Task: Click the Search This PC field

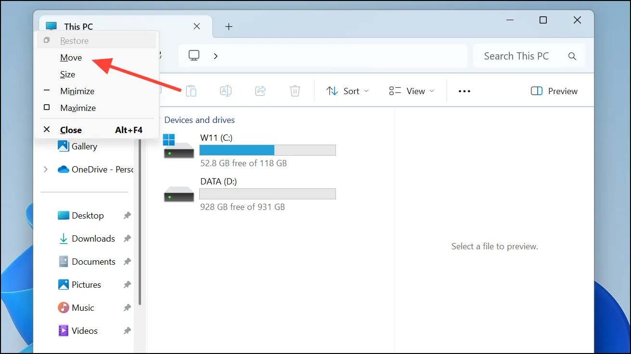Action: pos(529,56)
